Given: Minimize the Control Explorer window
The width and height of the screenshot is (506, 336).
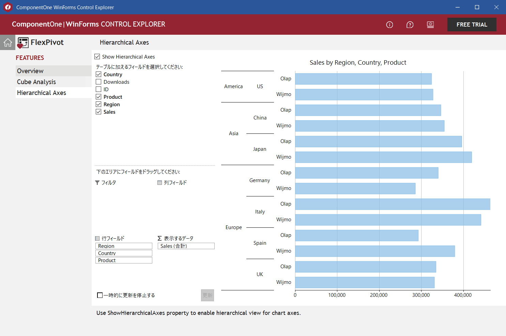Looking at the screenshot, I should [x=458, y=7].
